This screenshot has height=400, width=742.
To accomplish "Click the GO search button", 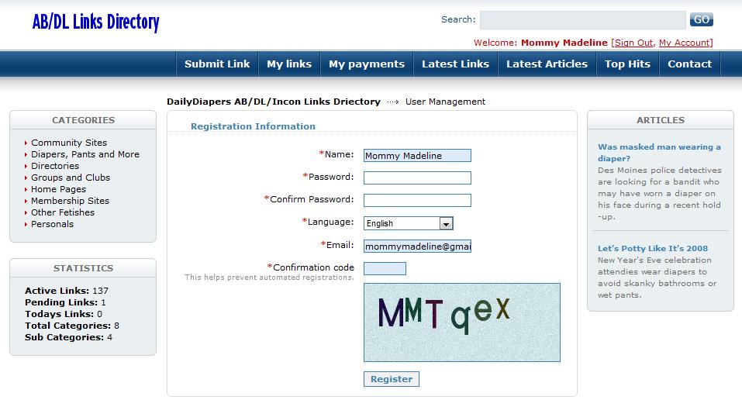I will click(x=702, y=19).
